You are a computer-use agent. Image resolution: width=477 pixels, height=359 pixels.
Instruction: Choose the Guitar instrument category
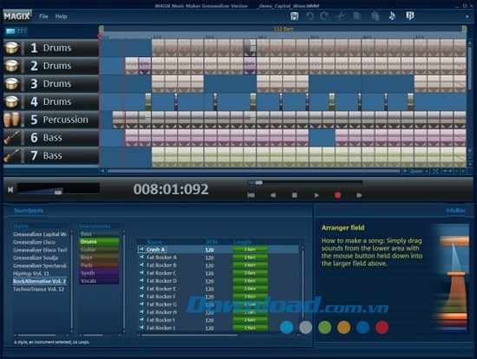(x=99, y=250)
